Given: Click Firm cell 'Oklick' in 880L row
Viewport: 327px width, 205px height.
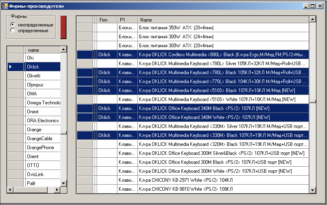Looking at the screenshot, I should click(107, 55).
